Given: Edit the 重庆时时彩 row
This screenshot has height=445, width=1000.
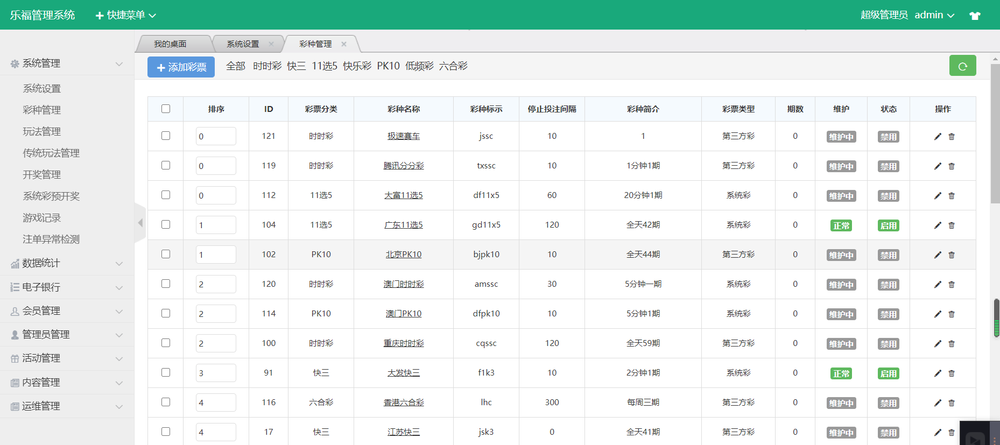Looking at the screenshot, I should [x=938, y=344].
